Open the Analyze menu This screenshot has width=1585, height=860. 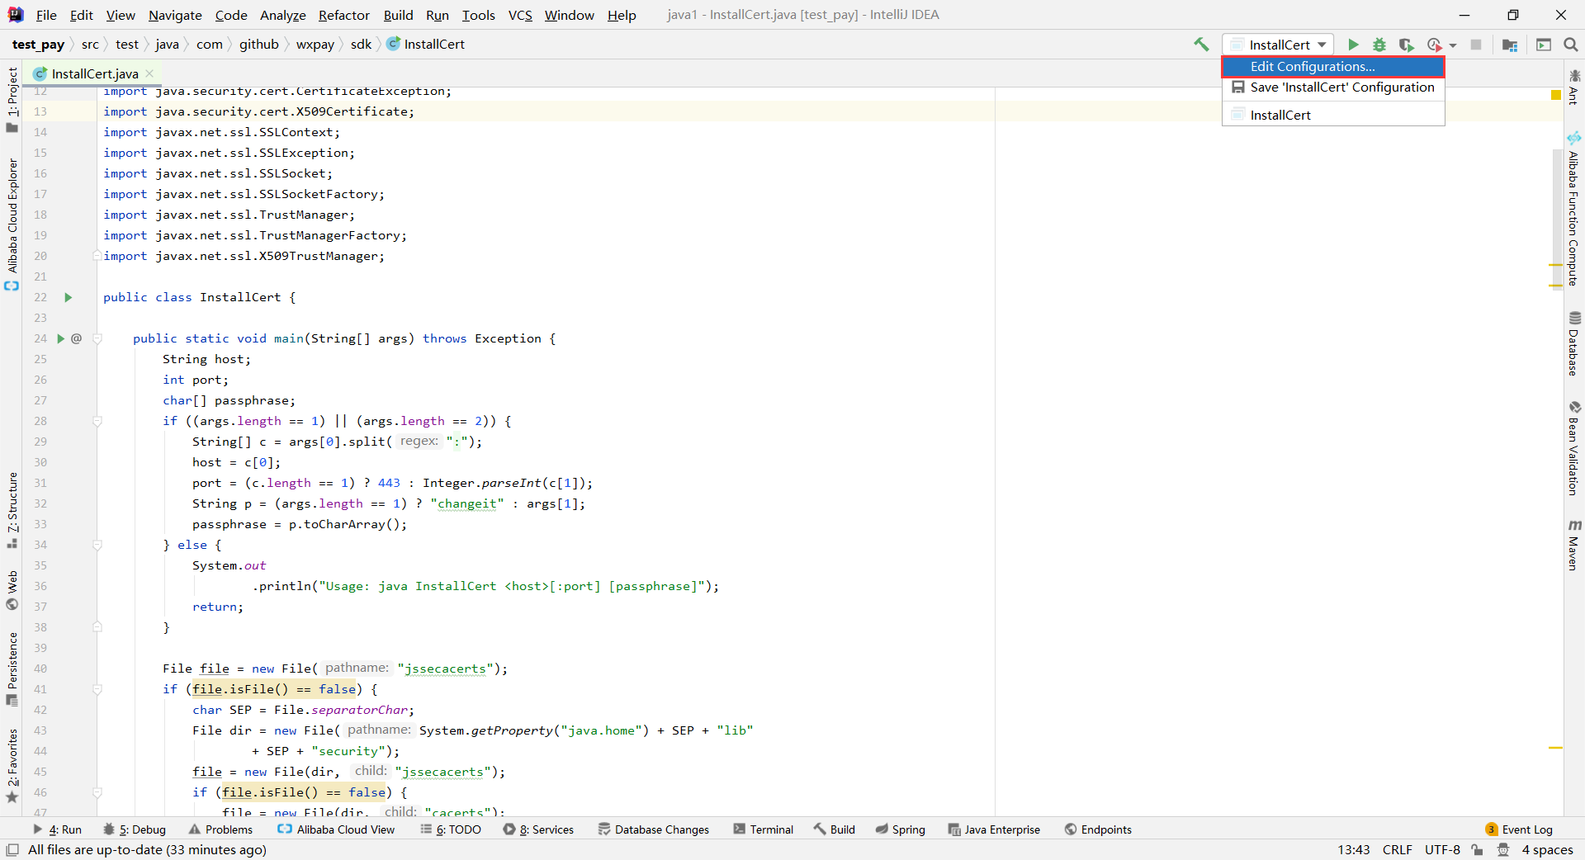[x=282, y=15]
